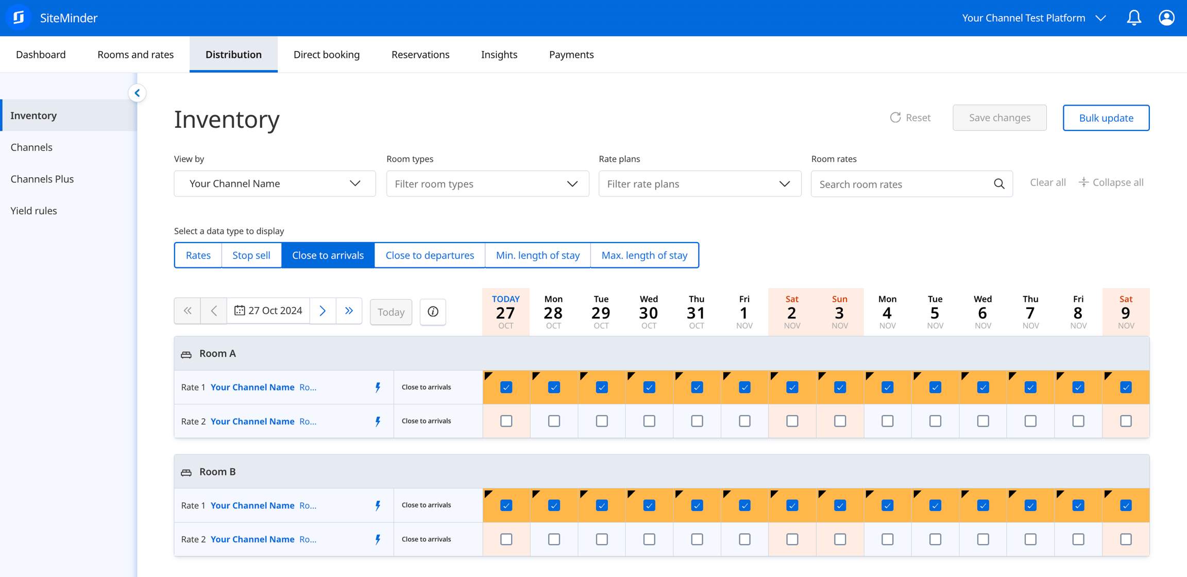Viewport: 1187px width, 577px height.
Task: Select the Stop sell data type
Action: click(x=251, y=255)
